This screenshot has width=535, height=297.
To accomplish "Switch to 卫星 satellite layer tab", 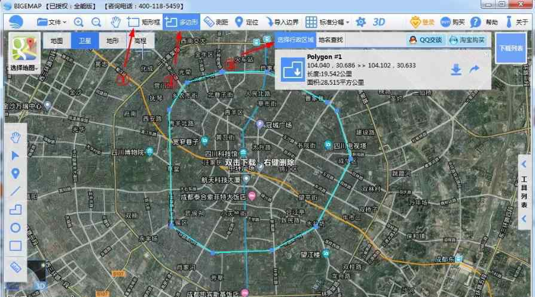I will click(85, 41).
